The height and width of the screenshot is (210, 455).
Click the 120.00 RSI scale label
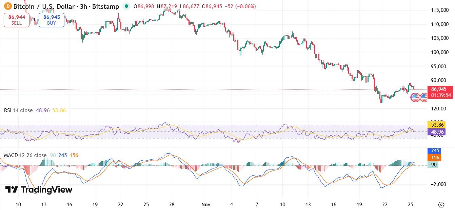coord(438,109)
